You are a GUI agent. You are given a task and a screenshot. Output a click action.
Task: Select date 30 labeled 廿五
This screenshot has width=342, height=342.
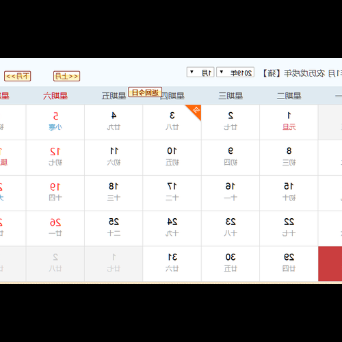pyautogui.click(x=231, y=264)
